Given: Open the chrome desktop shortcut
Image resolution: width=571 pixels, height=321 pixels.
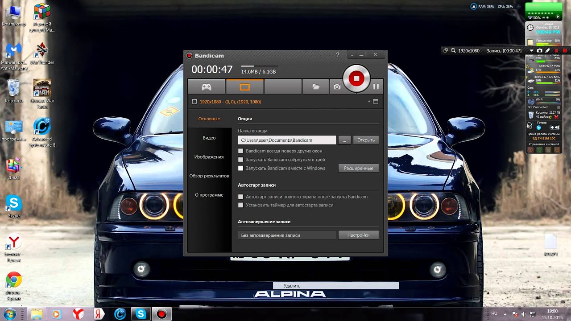Looking at the screenshot, I should coord(14,286).
